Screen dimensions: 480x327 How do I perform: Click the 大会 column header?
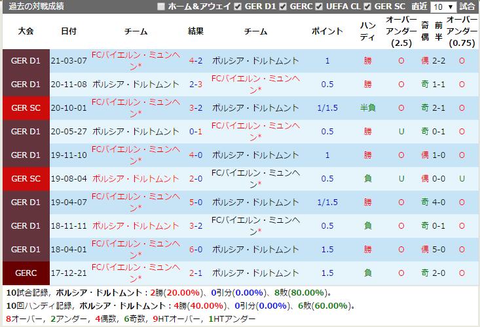tap(26, 31)
